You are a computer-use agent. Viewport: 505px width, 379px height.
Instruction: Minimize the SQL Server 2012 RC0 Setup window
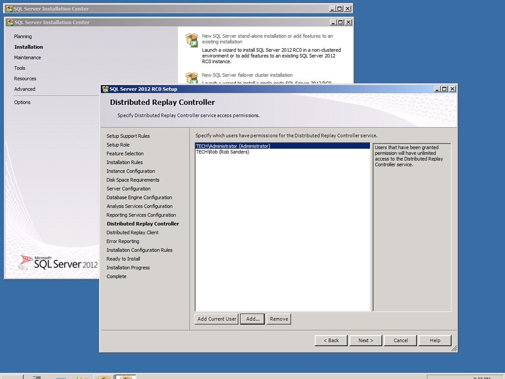(437, 89)
